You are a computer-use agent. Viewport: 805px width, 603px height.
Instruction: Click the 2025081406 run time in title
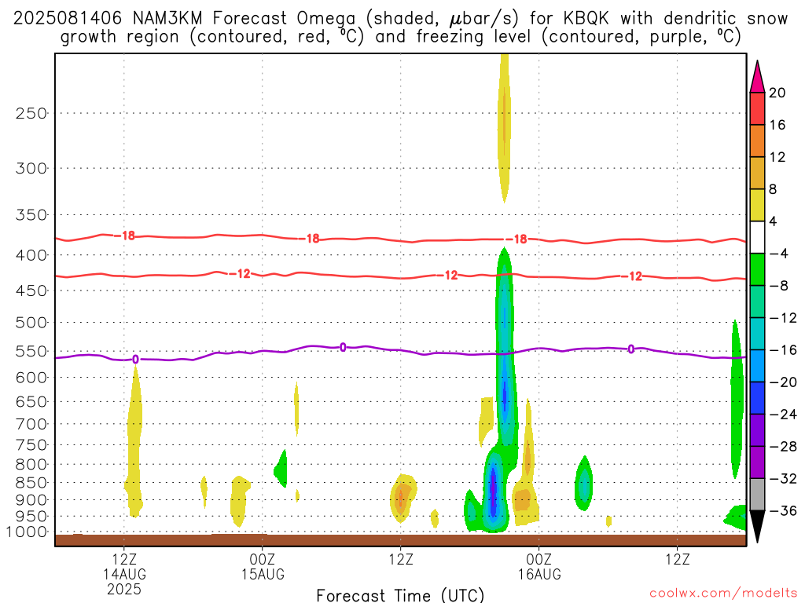[68, 19]
